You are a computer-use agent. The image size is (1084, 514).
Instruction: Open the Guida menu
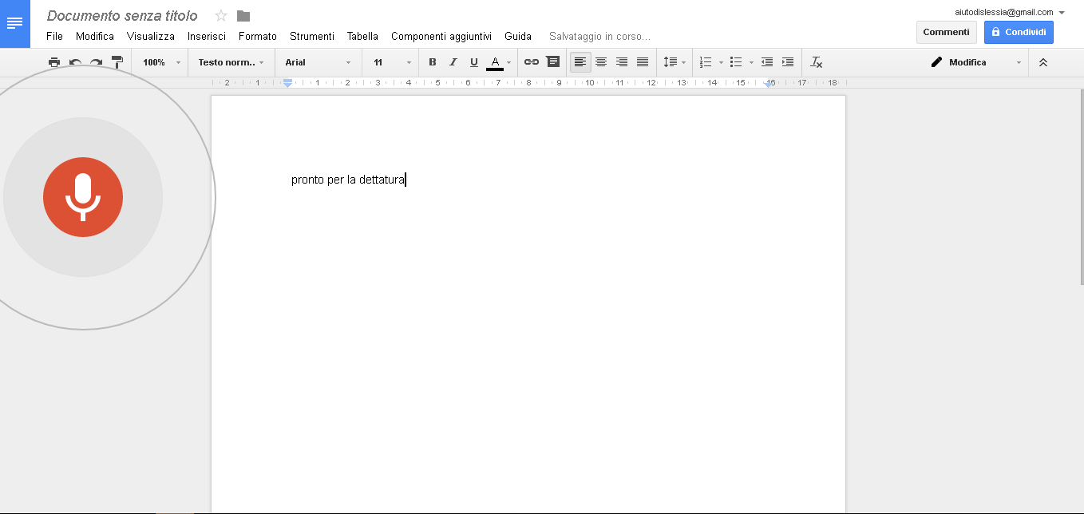(518, 36)
